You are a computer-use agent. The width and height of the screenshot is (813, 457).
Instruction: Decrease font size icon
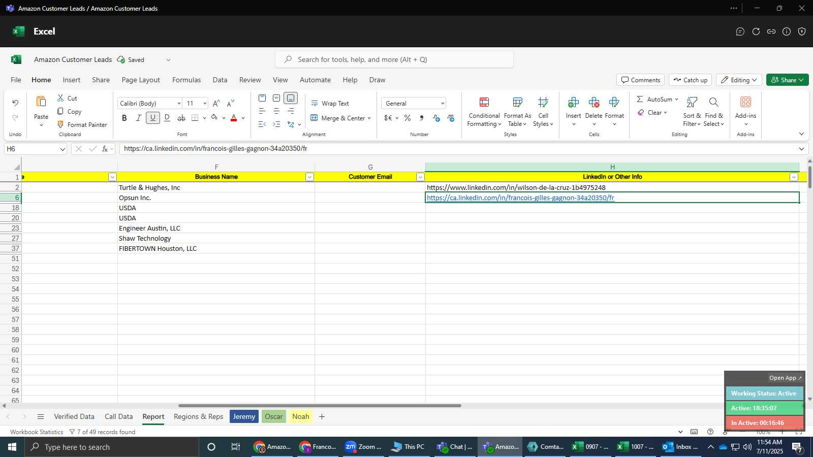pyautogui.click(x=231, y=103)
